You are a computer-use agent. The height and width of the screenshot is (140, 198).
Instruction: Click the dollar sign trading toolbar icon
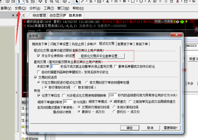tap(19, 1)
